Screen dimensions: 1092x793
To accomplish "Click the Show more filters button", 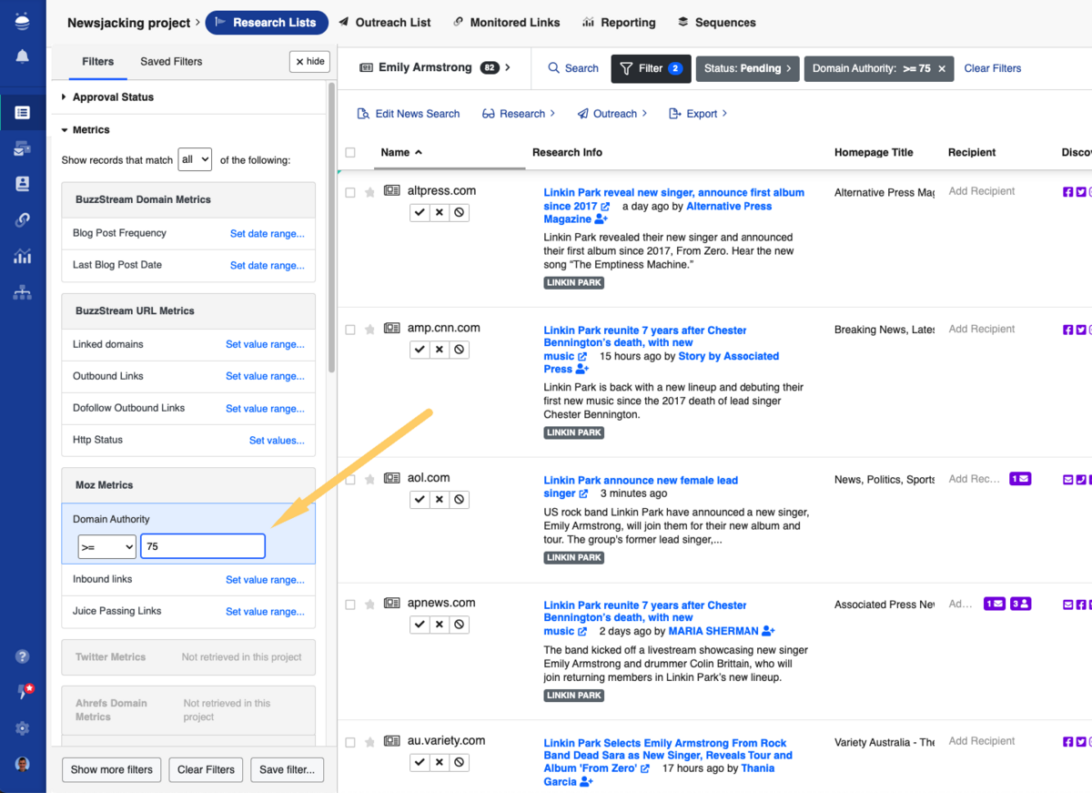I will 112,769.
